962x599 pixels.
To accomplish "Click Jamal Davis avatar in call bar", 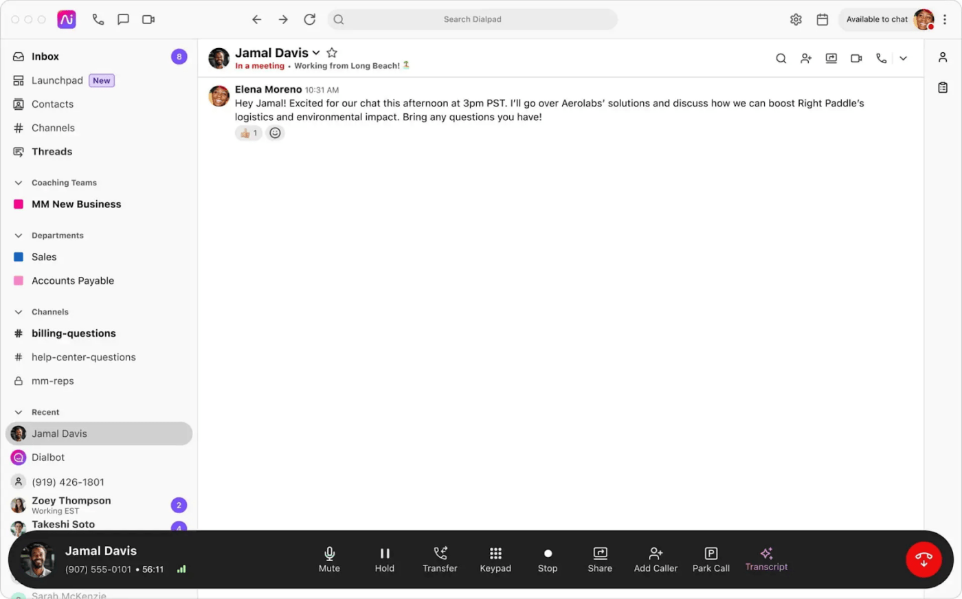I will click(x=38, y=559).
